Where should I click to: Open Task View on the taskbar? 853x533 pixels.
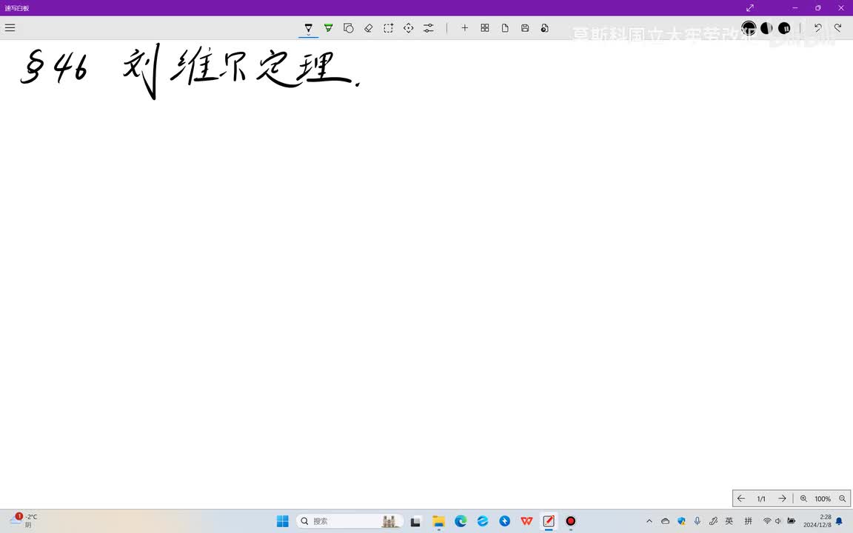pos(415,521)
